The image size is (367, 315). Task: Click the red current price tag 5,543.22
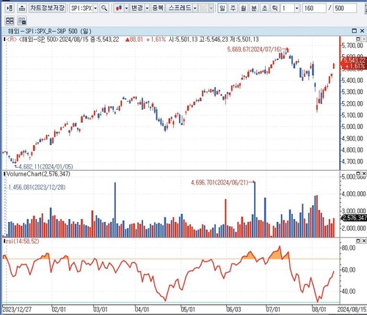[354, 63]
